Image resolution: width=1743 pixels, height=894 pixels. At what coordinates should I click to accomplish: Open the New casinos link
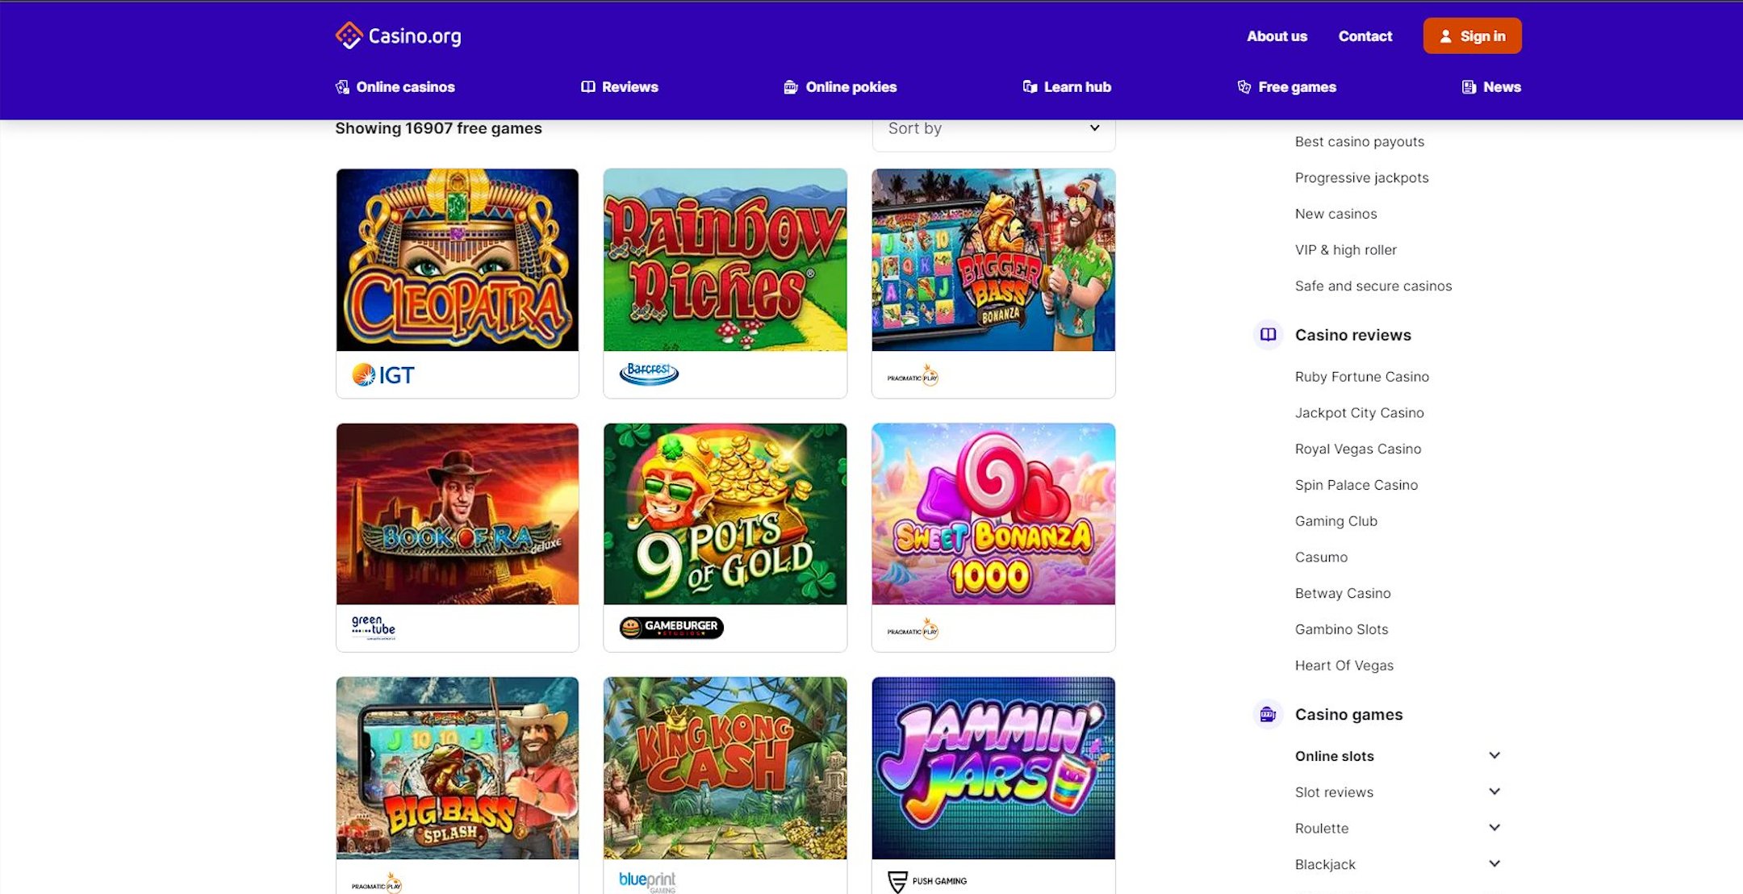[x=1336, y=214]
